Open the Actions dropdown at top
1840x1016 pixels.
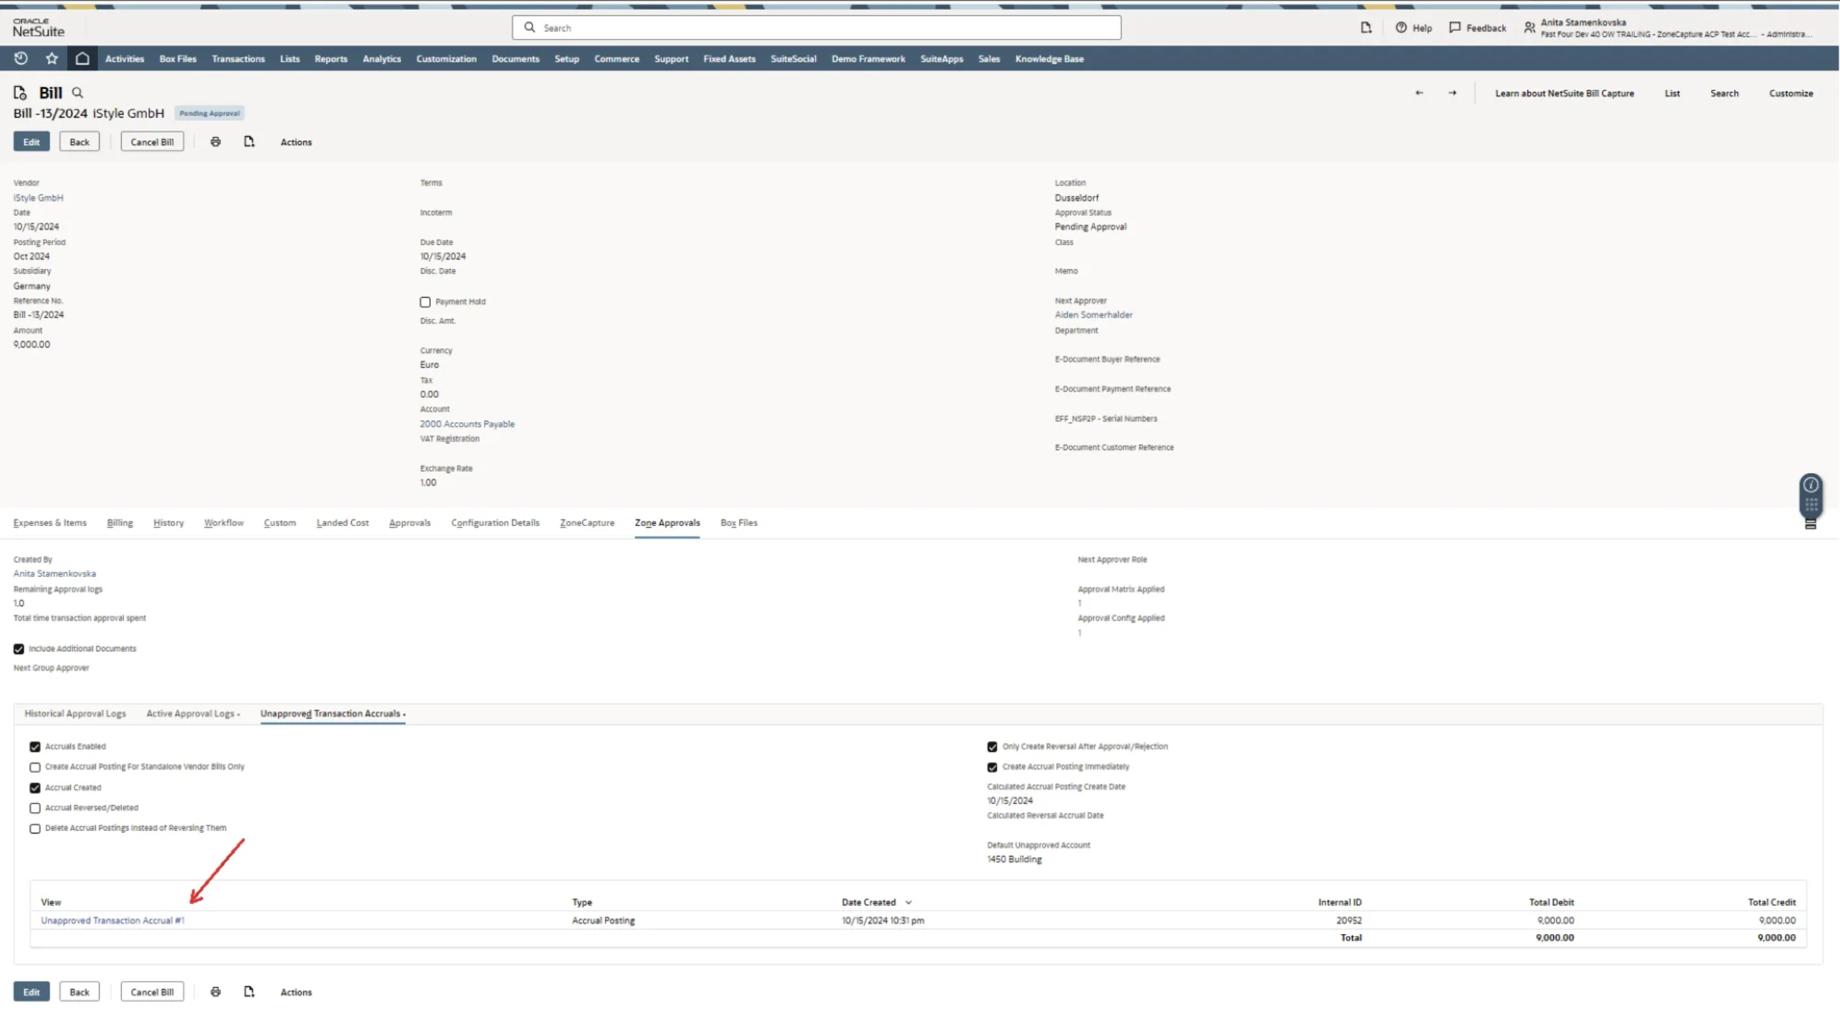pyautogui.click(x=296, y=142)
